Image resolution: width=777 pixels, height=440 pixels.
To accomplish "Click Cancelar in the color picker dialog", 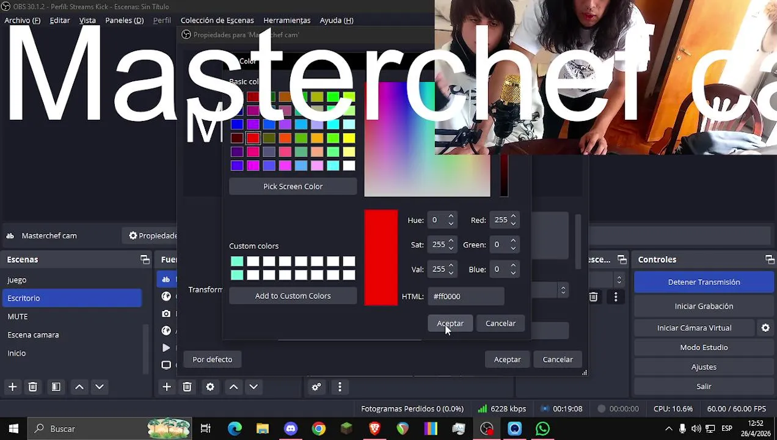I will (500, 323).
